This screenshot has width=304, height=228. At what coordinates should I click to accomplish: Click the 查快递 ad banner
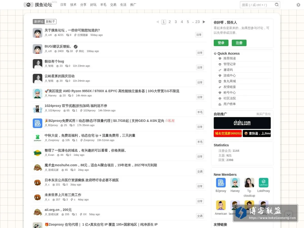[257, 134]
